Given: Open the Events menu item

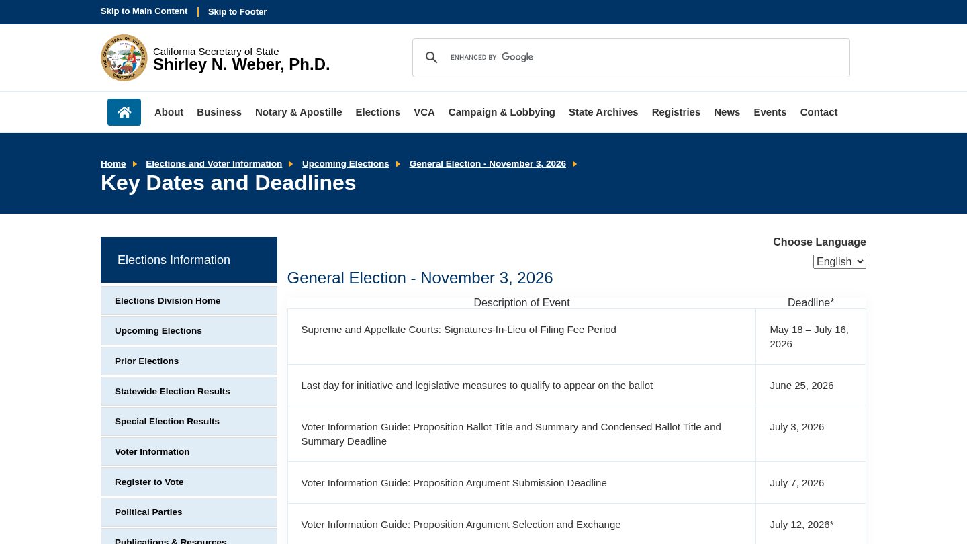Looking at the screenshot, I should tap(770, 112).
